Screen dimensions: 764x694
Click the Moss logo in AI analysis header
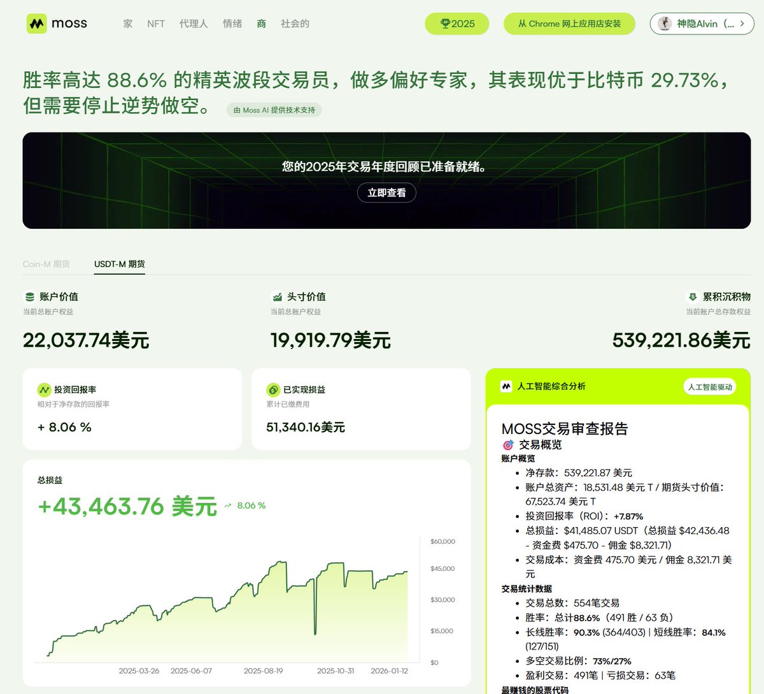tap(506, 386)
